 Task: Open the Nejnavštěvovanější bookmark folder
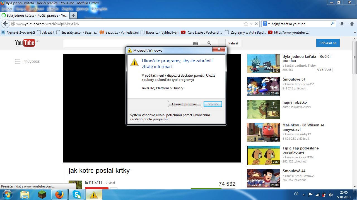pos(18,32)
